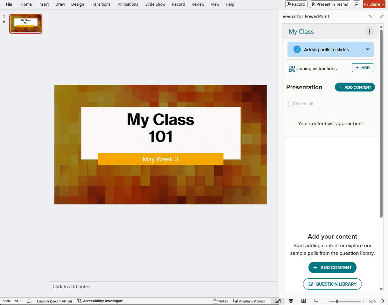Click the Joining instructions QR icon
The width and height of the screenshot is (388, 305).
pyautogui.click(x=292, y=69)
